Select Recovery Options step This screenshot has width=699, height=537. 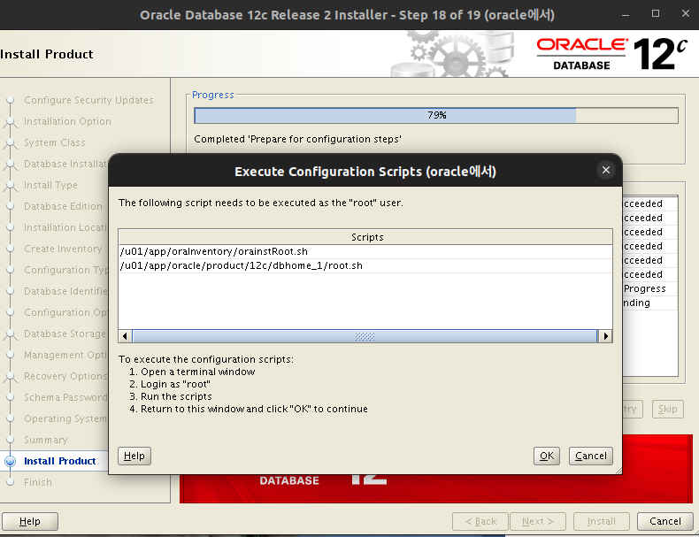pos(65,376)
